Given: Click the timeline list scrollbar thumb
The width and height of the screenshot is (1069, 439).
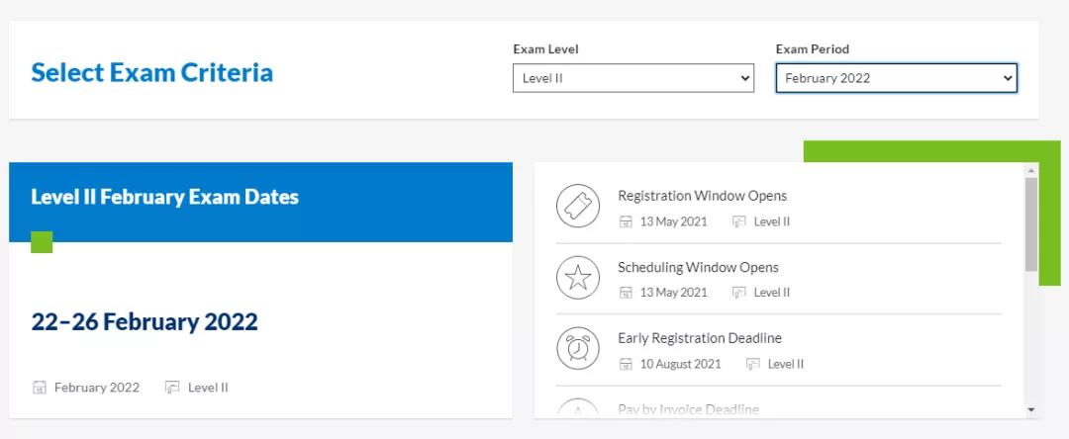Looking at the screenshot, I should pos(1031,224).
